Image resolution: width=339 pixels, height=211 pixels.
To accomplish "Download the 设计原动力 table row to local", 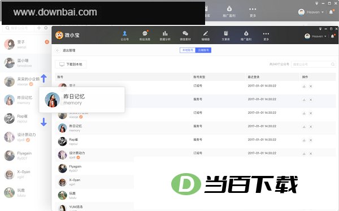I will pos(304,154).
